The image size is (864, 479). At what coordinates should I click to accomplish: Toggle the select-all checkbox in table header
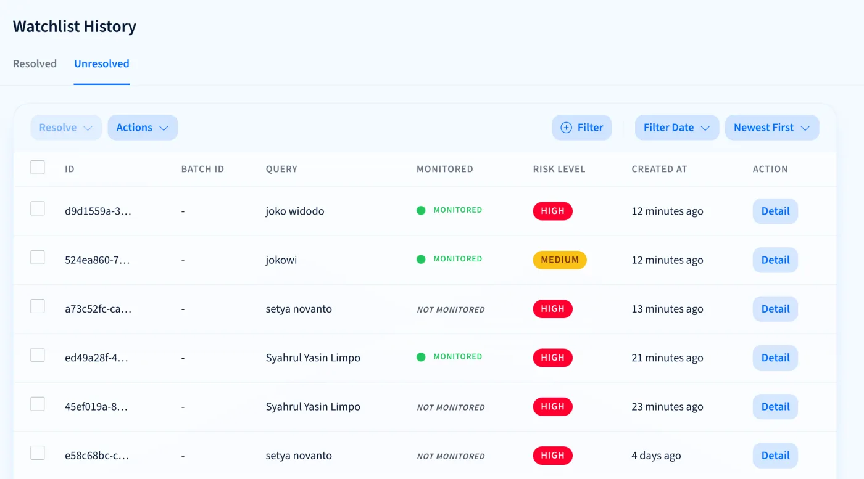(x=38, y=167)
